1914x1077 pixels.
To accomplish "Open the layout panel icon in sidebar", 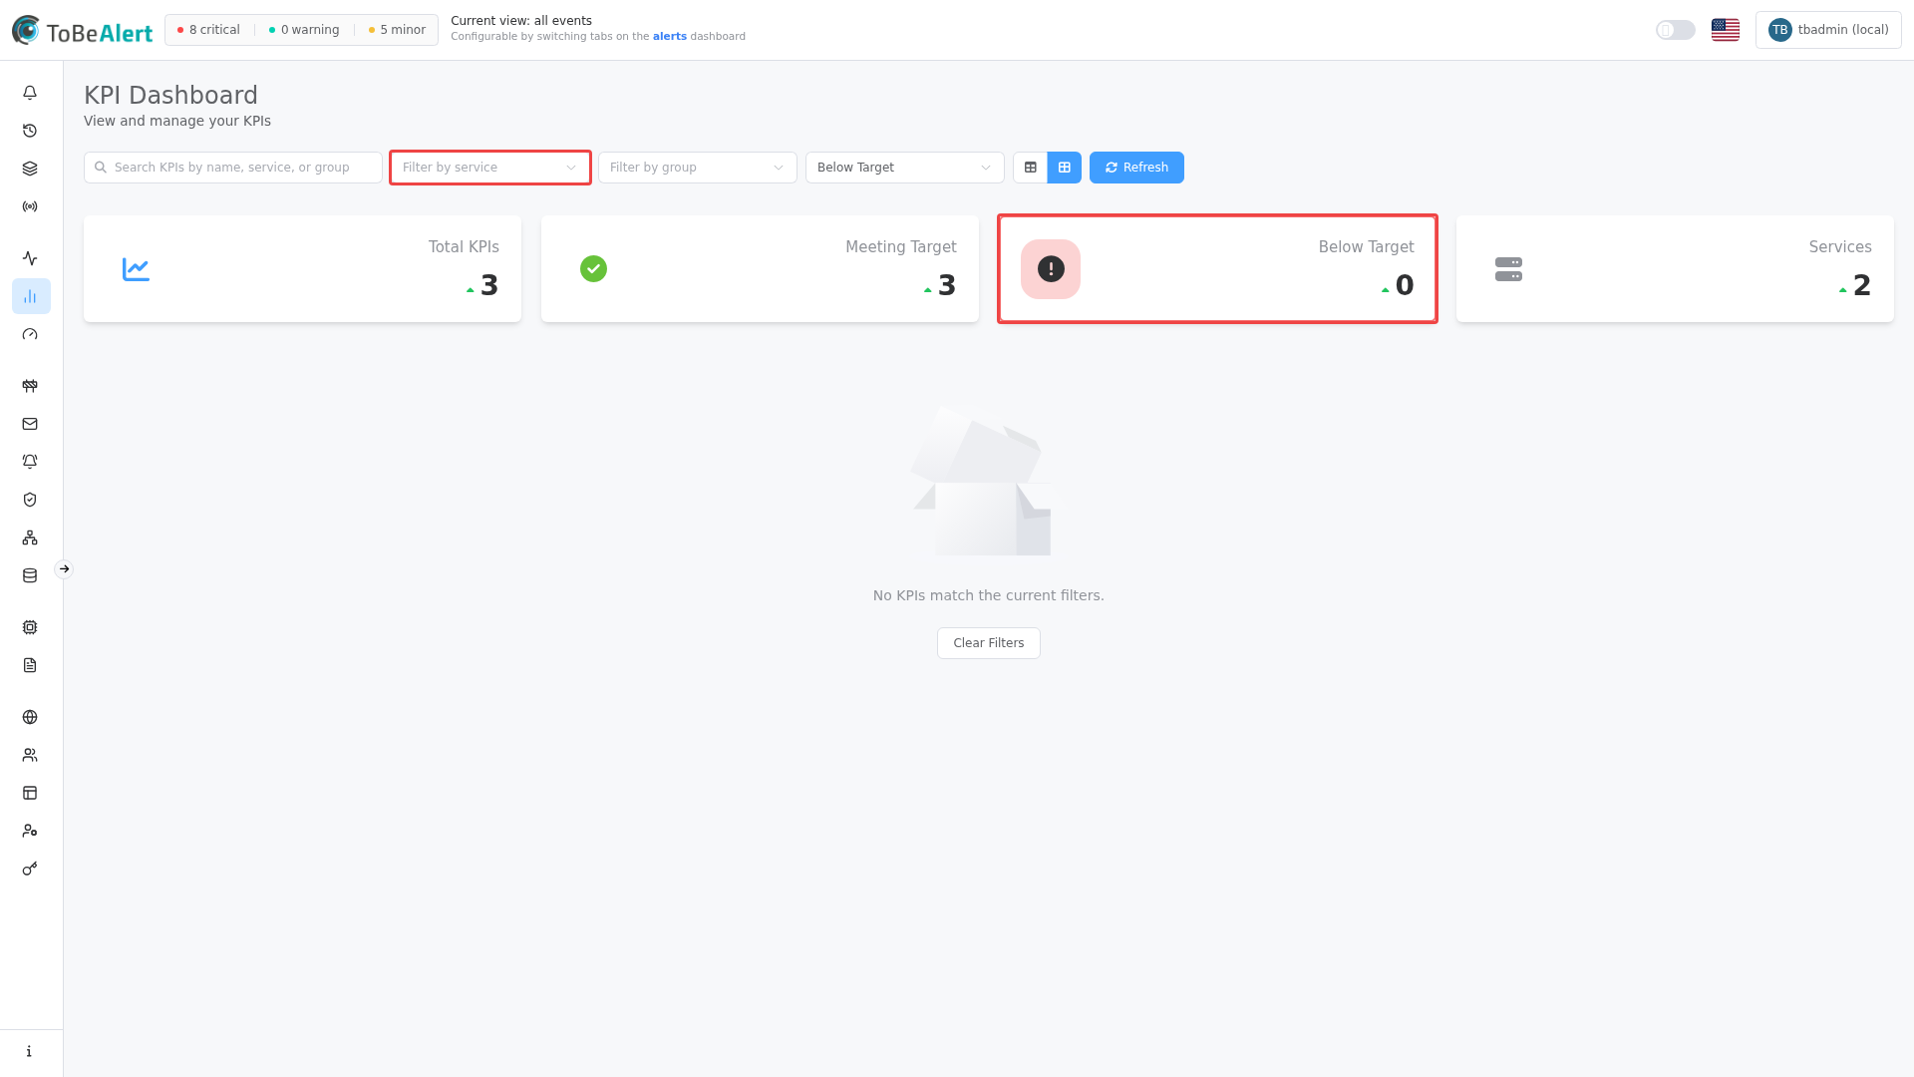I will pyautogui.click(x=30, y=793).
